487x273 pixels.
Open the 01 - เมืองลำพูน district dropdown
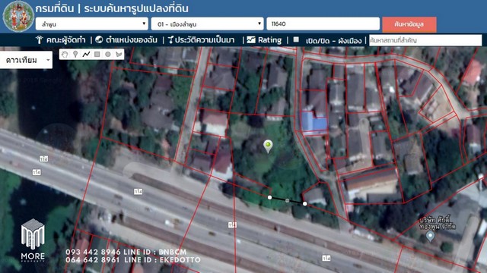[x=207, y=24]
